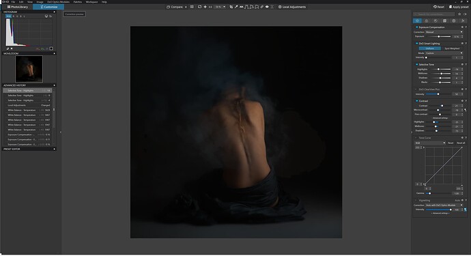
Task: Toggle shadow clipping moon icon in histogram
Action: point(8,48)
